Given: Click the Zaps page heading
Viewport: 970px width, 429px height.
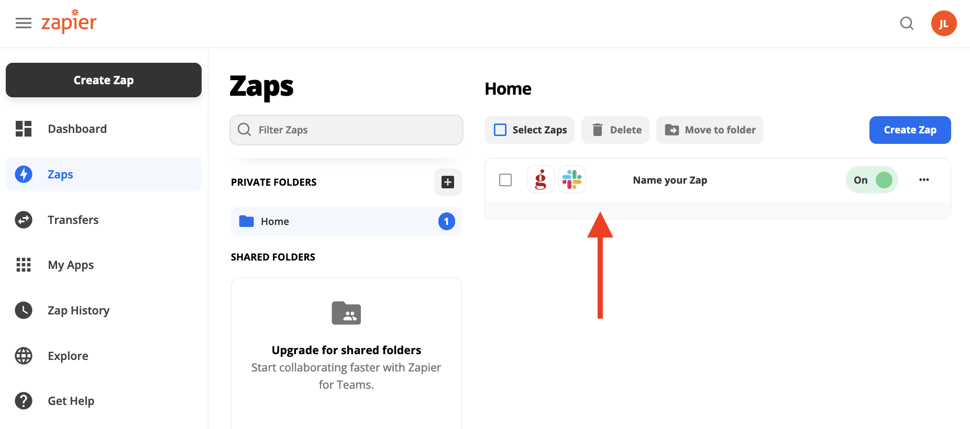Looking at the screenshot, I should point(261,86).
